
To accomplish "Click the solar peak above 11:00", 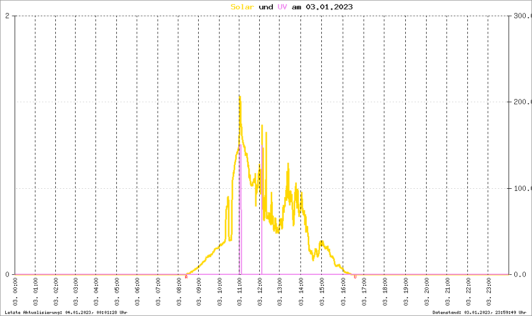I will pos(240,98).
